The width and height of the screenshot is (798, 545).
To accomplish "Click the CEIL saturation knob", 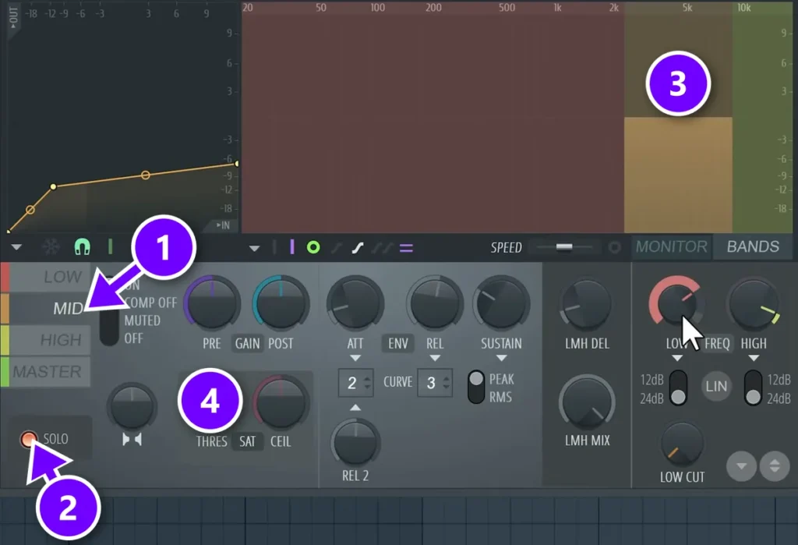I will (x=281, y=402).
